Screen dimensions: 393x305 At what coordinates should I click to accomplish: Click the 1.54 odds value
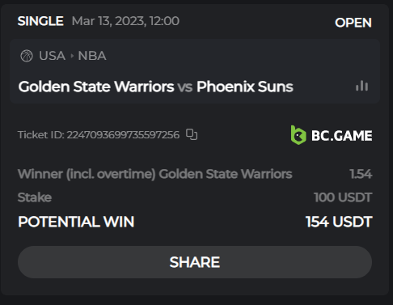click(361, 174)
